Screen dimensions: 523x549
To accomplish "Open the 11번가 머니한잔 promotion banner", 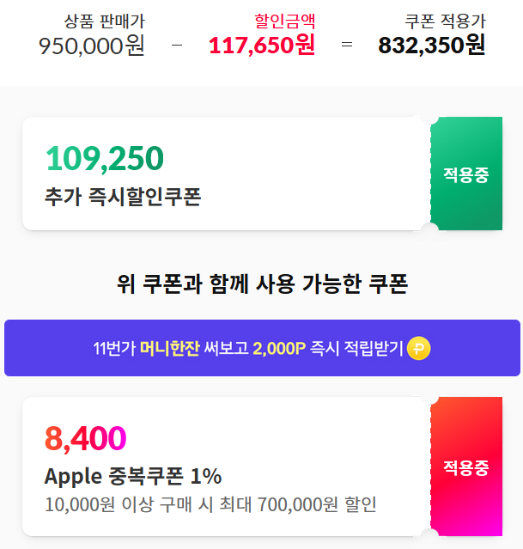I will pyautogui.click(x=262, y=348).
